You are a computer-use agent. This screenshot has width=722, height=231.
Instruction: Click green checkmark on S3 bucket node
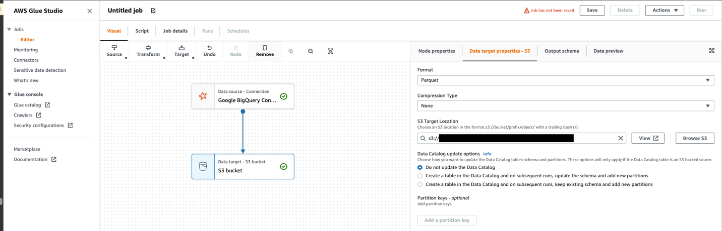click(x=284, y=166)
